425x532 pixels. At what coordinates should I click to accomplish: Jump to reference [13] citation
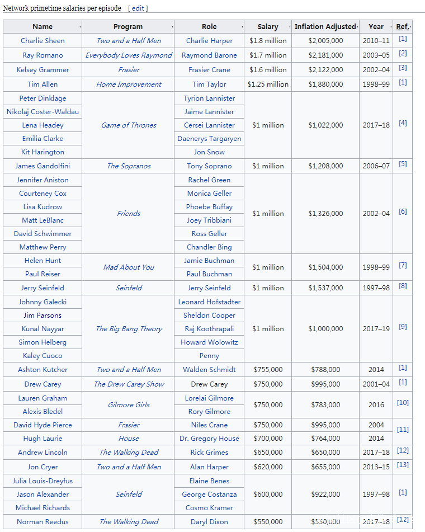403,465
